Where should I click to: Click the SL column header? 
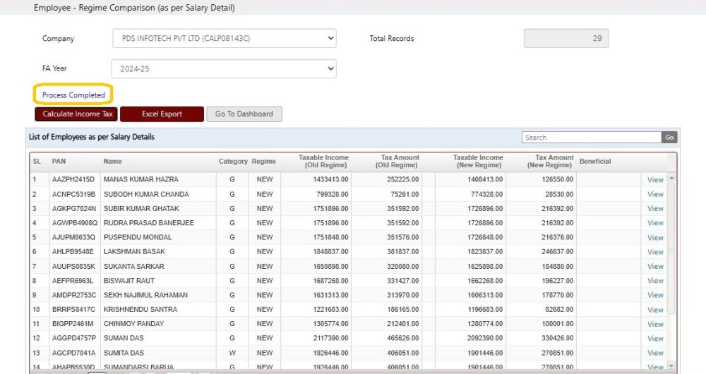(x=37, y=161)
